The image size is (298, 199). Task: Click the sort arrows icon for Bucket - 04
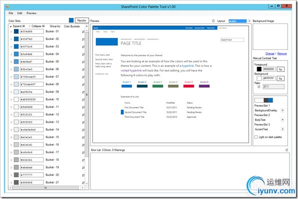coord(83,54)
